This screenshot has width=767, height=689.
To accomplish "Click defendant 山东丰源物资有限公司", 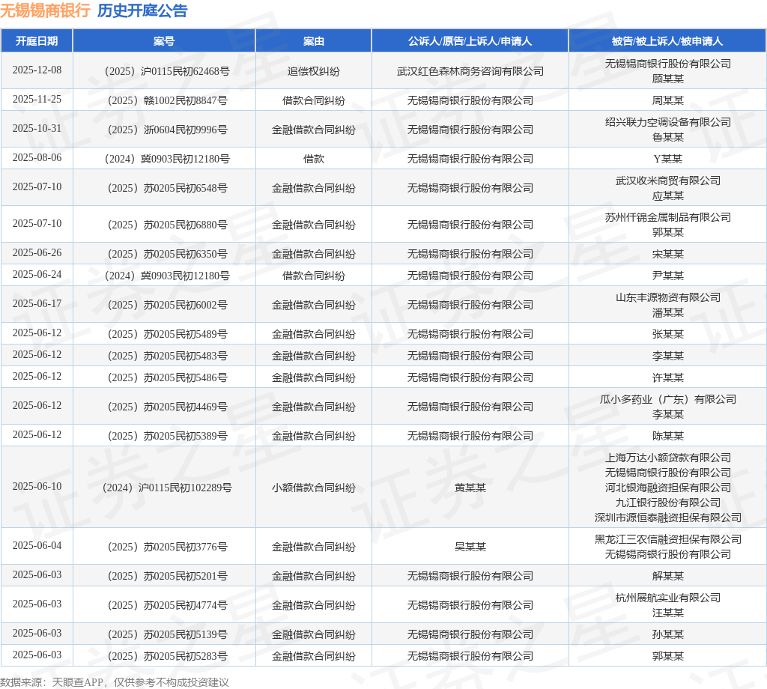I will [x=667, y=298].
